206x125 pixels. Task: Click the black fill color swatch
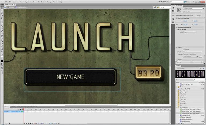pyautogui.click(x=2, y=61)
